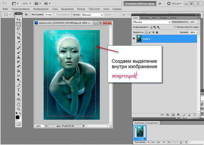Screen dimensions: 204x145
Task: Uncheck Распространить кадр 1 checkbox
Action: pos(175,27)
